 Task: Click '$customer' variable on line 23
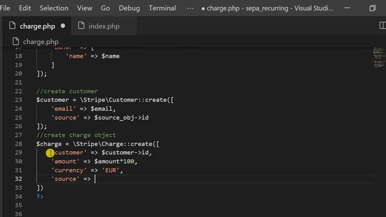pos(52,100)
